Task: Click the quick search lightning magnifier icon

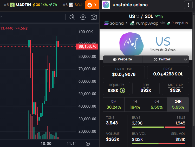Action: (x=72, y=17)
